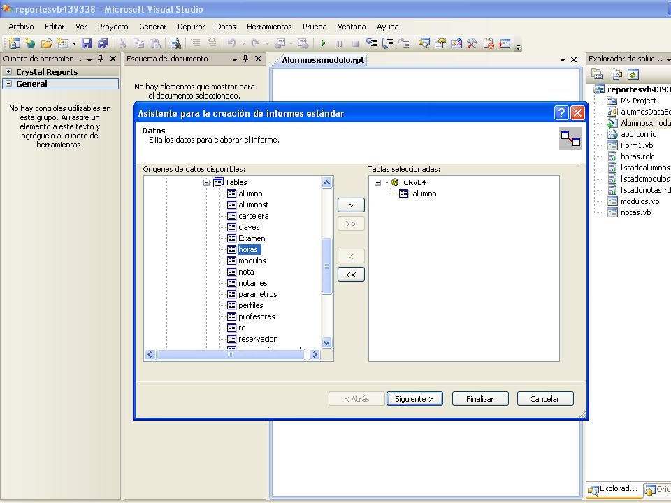Click the Refresh icon in Solution Explorer
671x503 pixels.
click(633, 74)
